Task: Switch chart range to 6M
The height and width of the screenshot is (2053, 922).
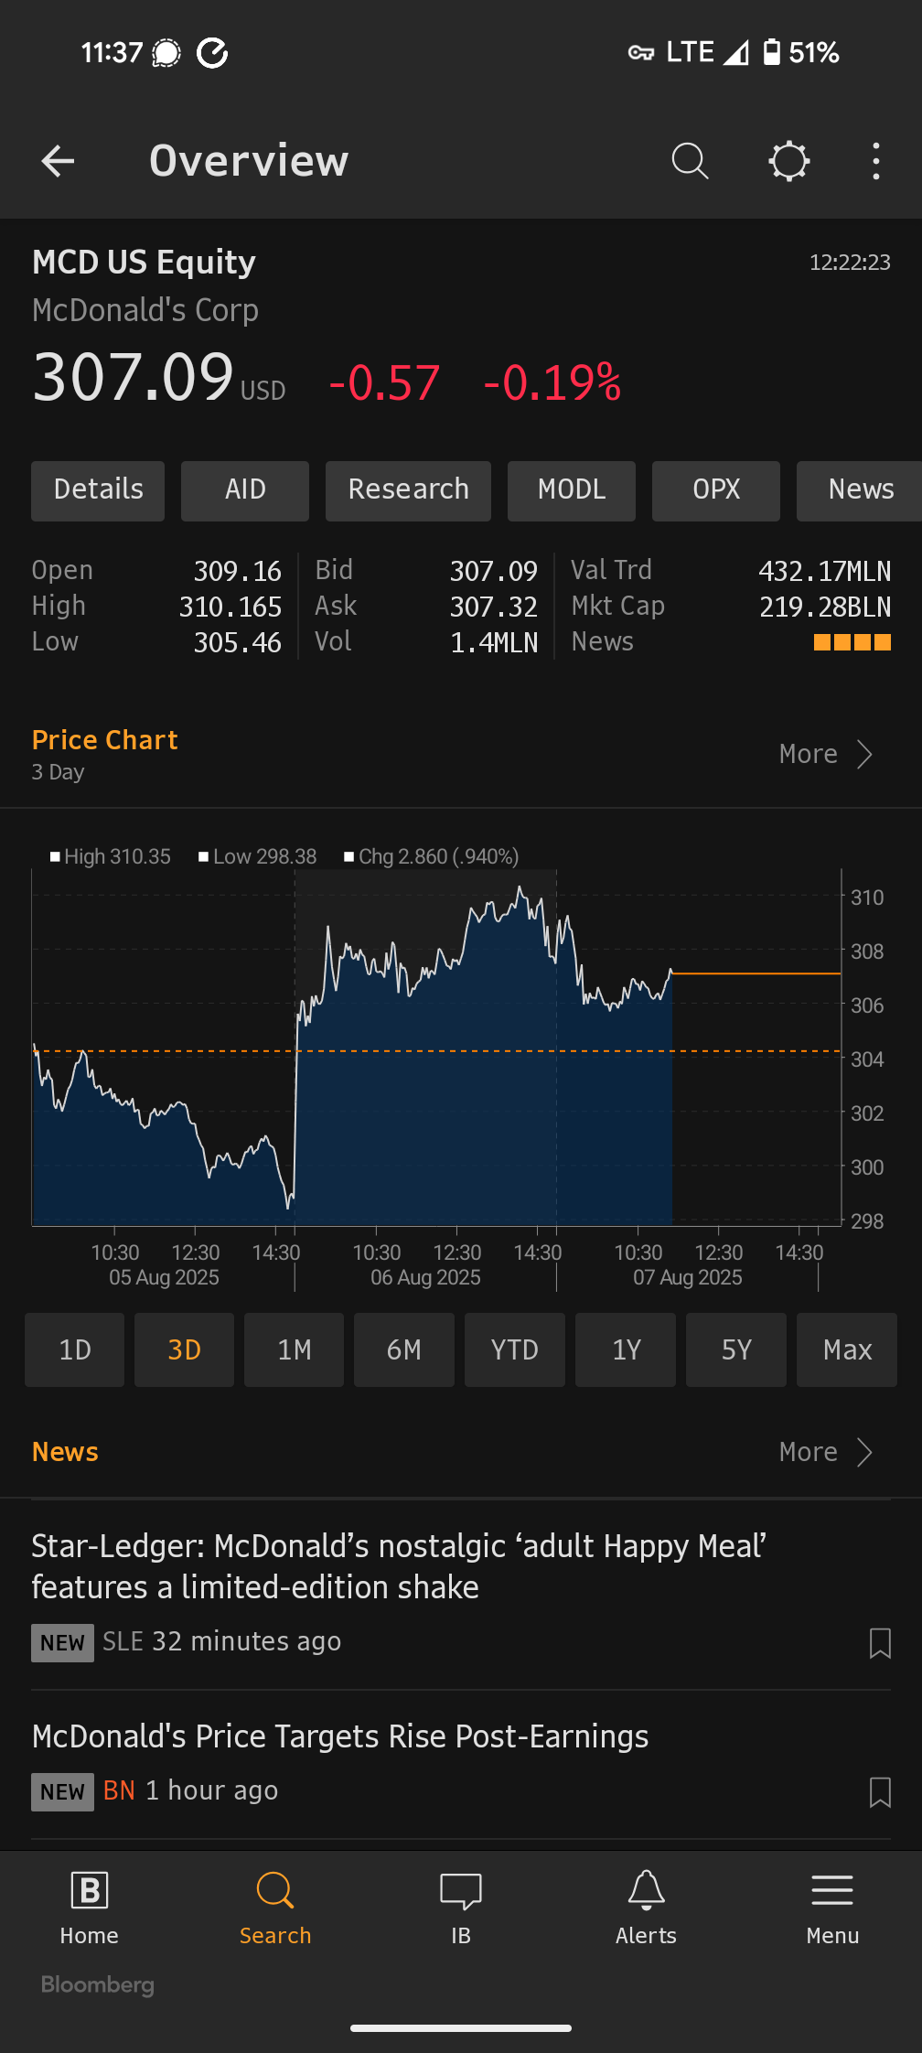Action: point(404,1350)
